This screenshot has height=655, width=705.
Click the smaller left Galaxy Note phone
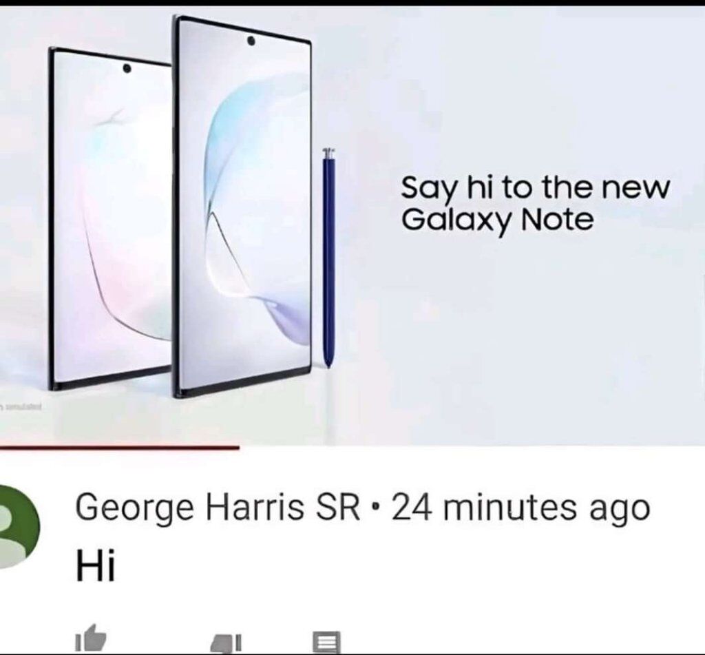click(x=110, y=218)
